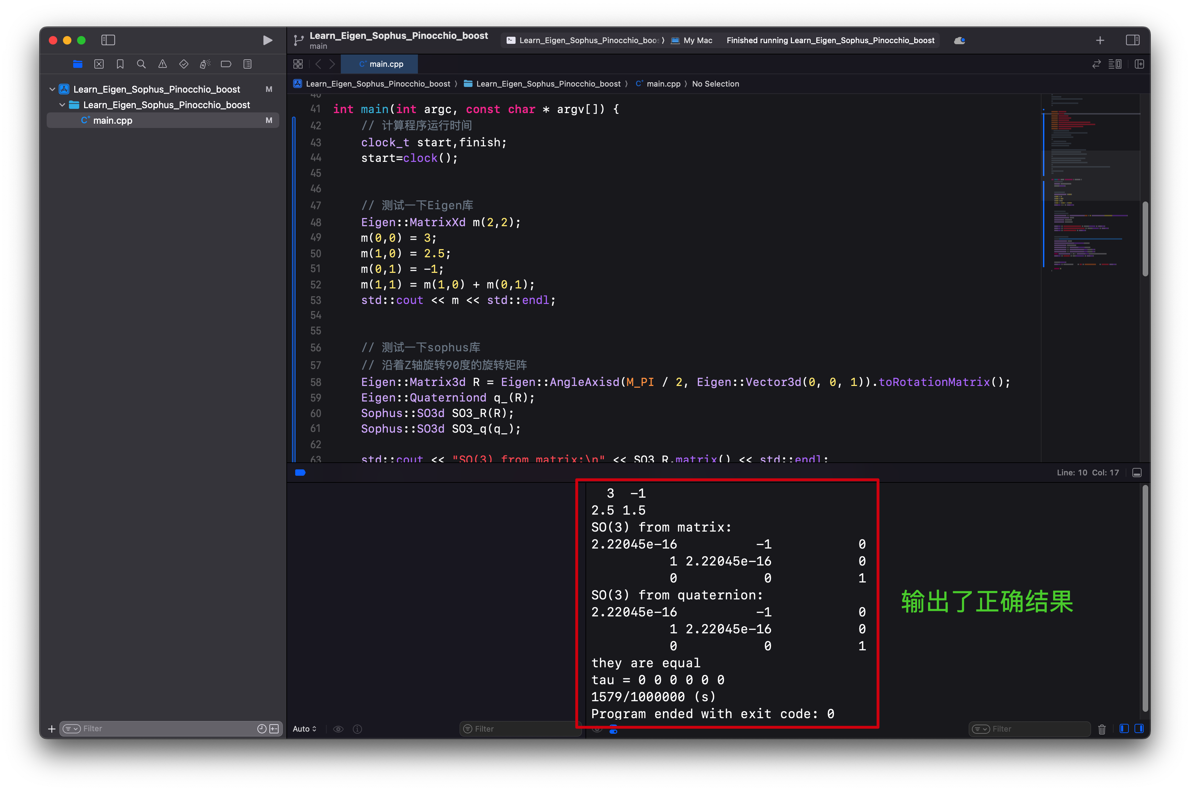
Task: Select main.cpp in the project navigator
Action: (162, 121)
